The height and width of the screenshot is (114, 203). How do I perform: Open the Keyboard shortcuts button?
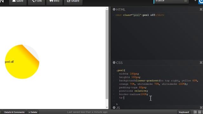[184, 112]
